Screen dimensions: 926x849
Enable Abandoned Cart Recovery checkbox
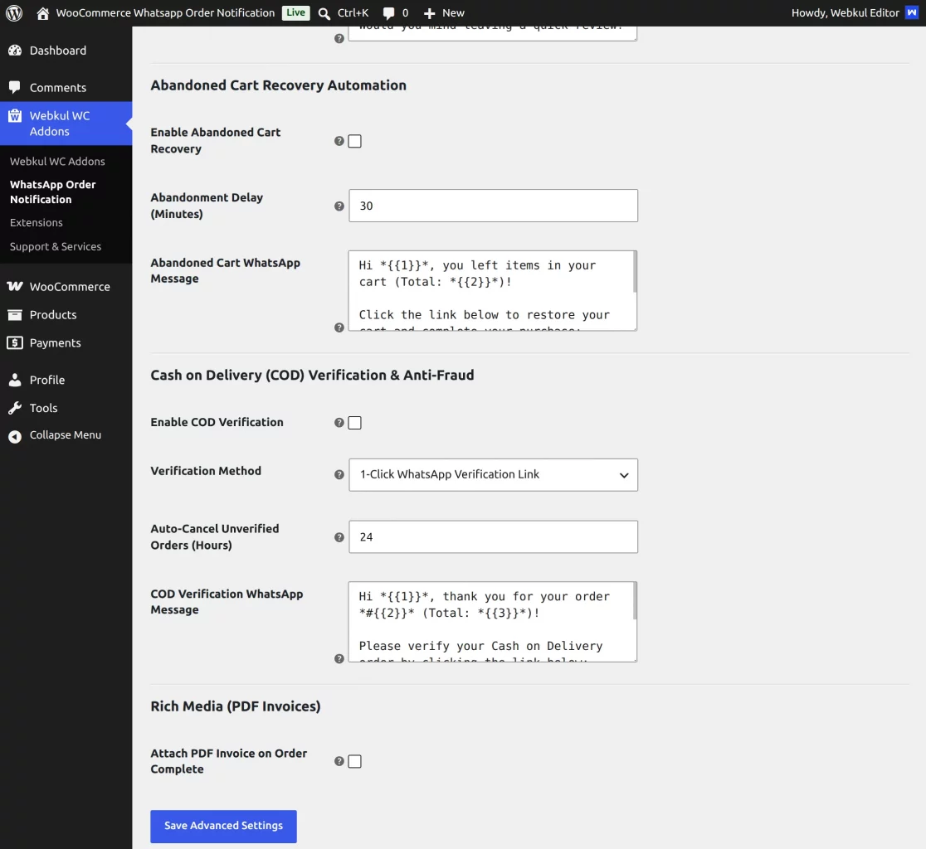click(x=354, y=141)
